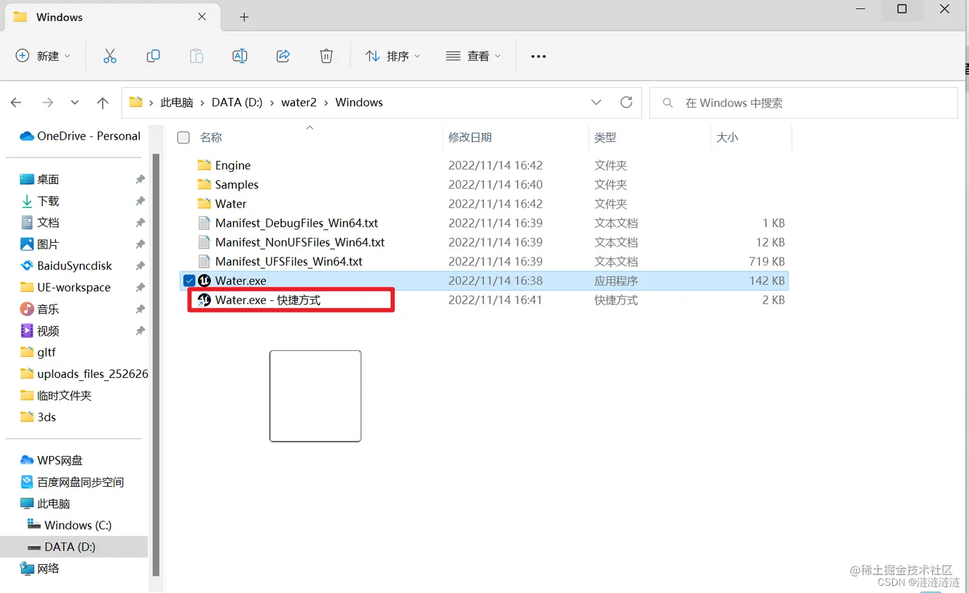The image size is (969, 593).
Task: Uncheck the checkbox on Water.exe
Action: point(189,280)
